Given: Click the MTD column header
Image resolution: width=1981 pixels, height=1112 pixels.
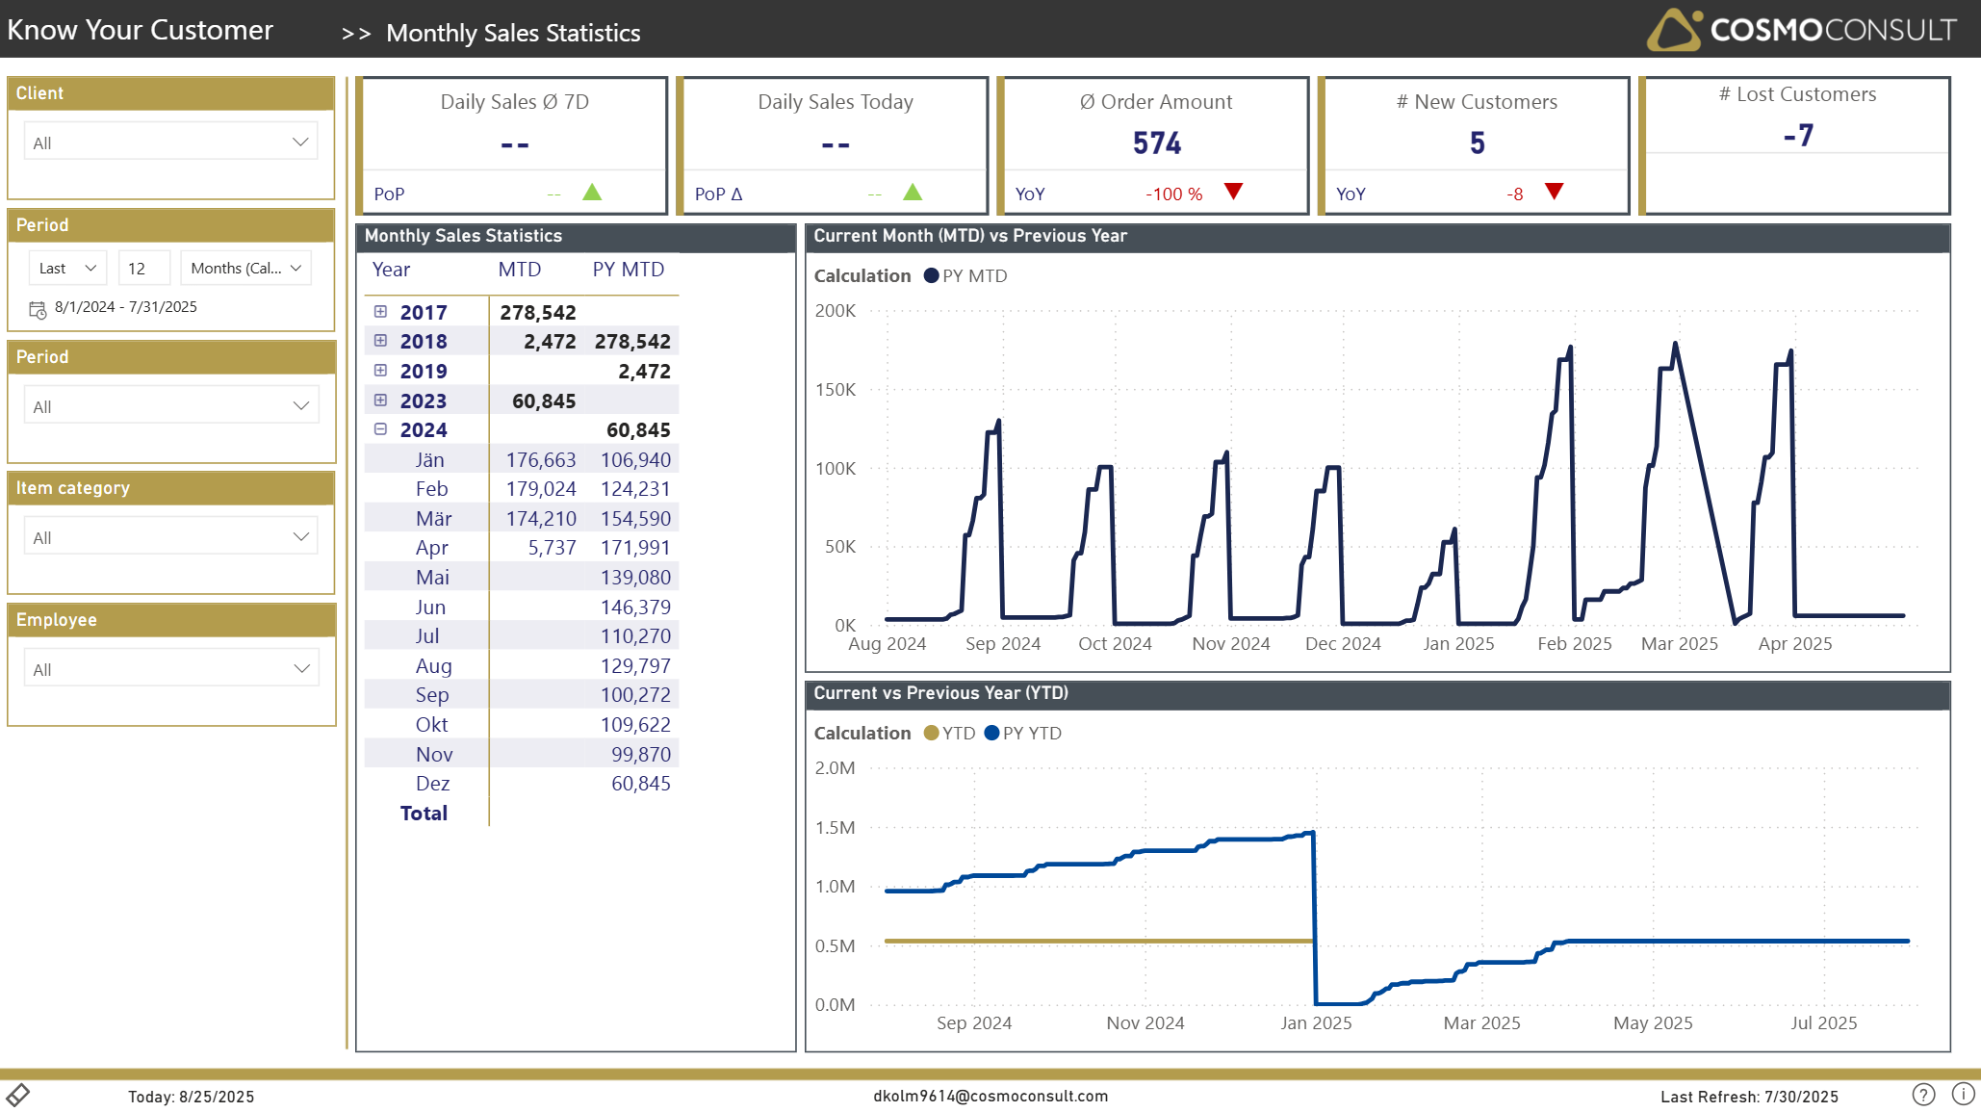Looking at the screenshot, I should click(x=519, y=270).
